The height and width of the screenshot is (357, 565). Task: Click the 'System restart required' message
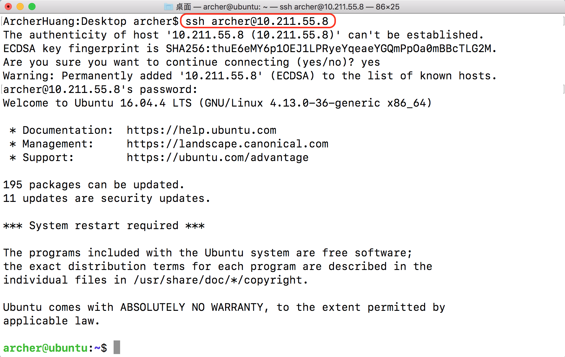pyautogui.click(x=104, y=226)
